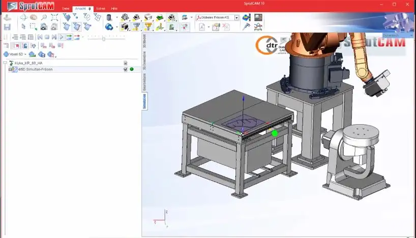This screenshot has height=238, width=416.
Task: Start simulation with the Play button
Action: (62, 37)
